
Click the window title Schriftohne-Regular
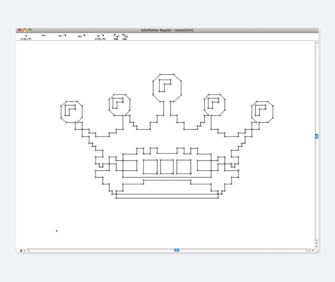pos(167,30)
